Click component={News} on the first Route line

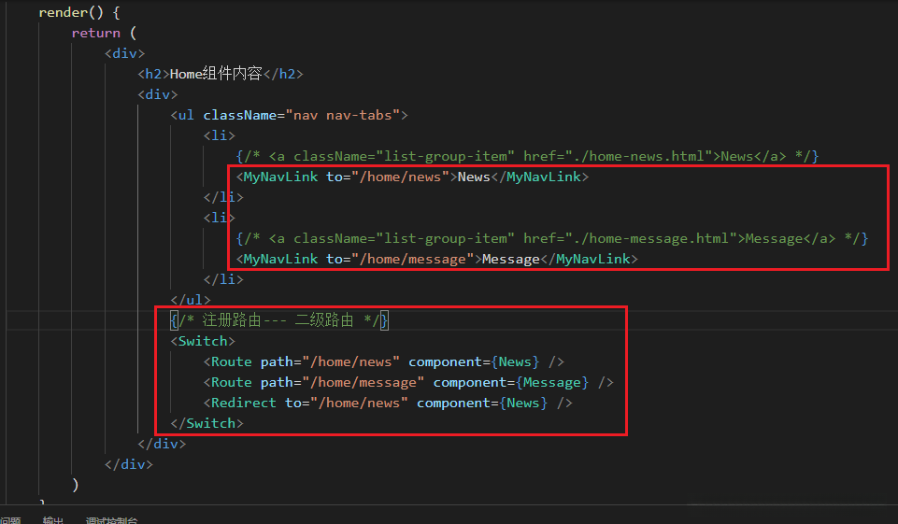[474, 361]
